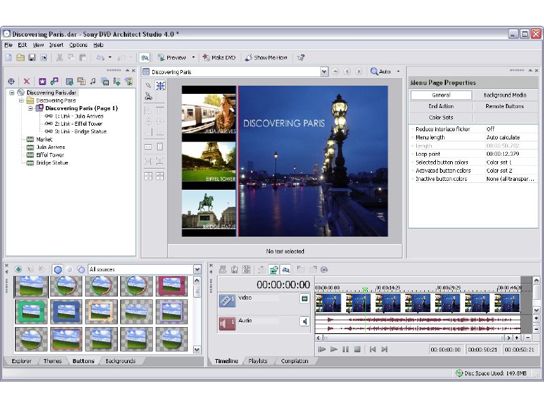544x408 pixels.
Task: Open the All sources dropdown
Action: (197, 269)
